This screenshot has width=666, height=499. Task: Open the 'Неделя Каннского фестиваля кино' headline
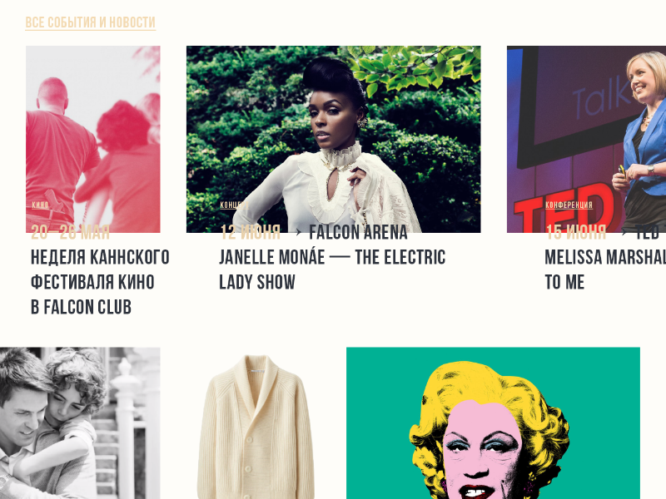coord(100,282)
